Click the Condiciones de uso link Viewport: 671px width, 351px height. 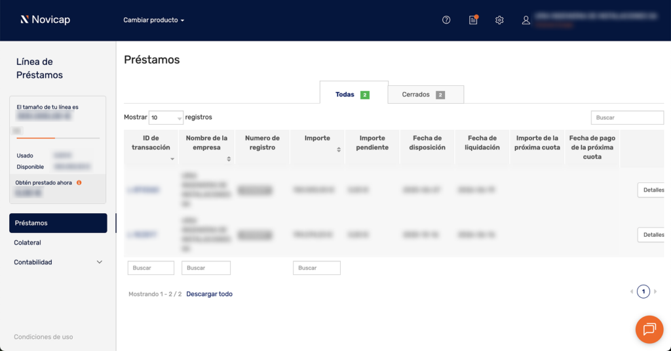43,337
